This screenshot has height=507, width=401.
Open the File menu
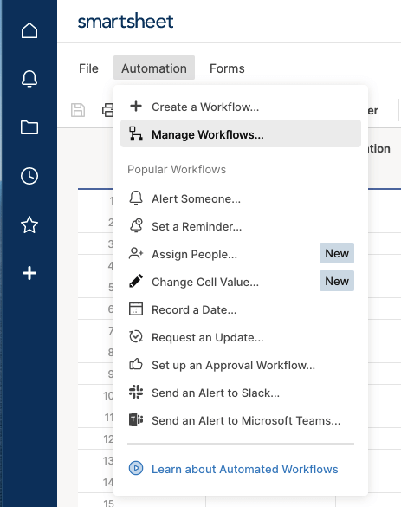88,68
